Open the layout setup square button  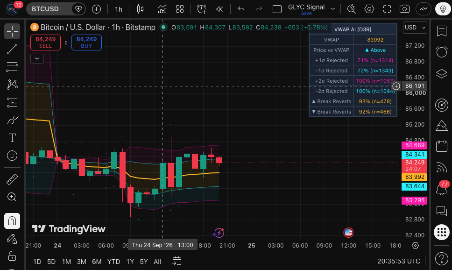pos(277,9)
